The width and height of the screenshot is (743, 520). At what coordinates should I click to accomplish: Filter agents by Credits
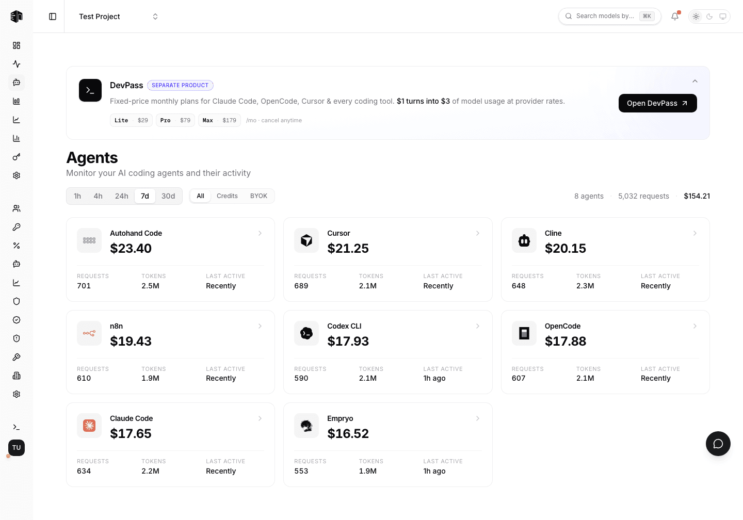click(x=227, y=196)
